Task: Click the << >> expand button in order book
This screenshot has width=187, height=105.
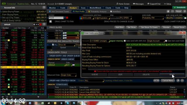Action: (x=156, y=80)
